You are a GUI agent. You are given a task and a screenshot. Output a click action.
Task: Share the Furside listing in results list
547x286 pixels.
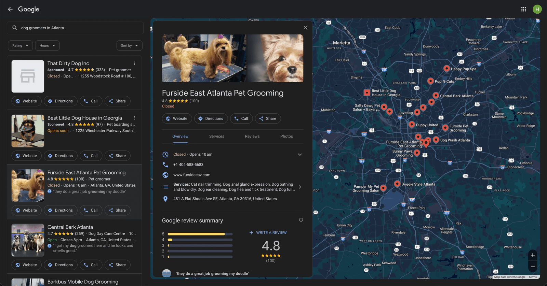click(117, 210)
